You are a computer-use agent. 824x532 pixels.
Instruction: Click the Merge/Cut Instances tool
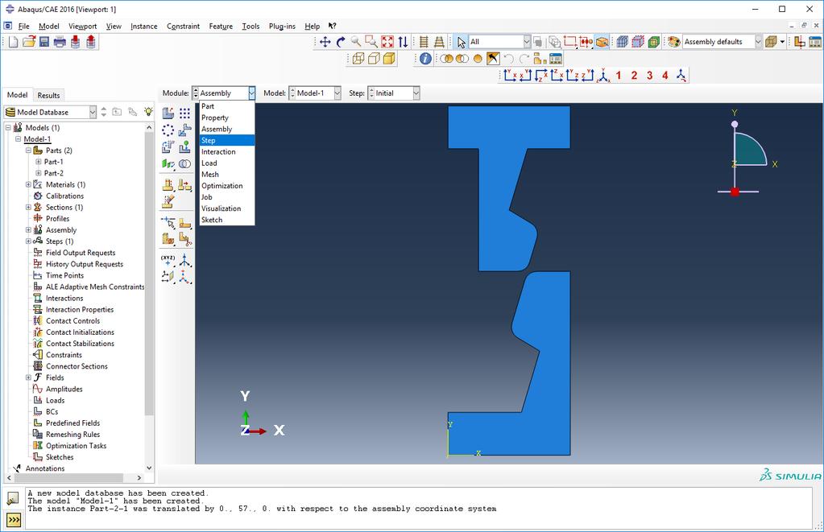pos(184,164)
